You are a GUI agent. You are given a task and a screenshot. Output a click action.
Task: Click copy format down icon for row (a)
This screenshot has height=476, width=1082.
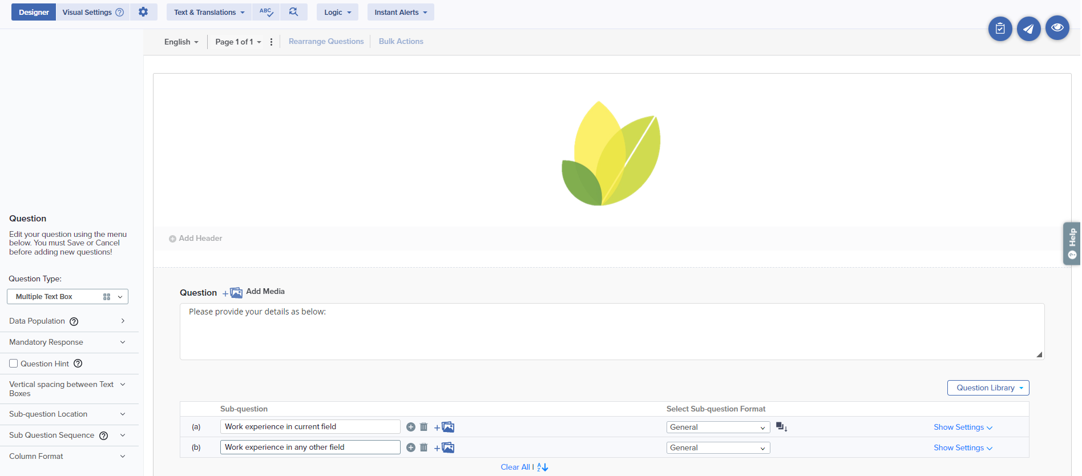tap(781, 427)
